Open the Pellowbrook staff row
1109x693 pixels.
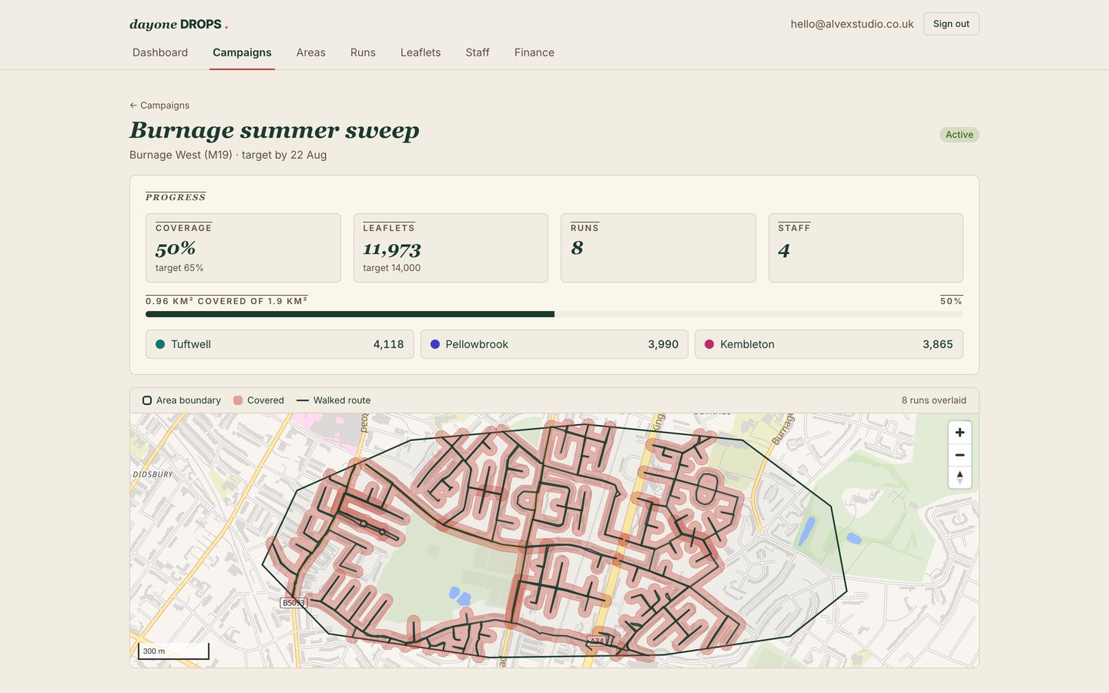pos(554,344)
